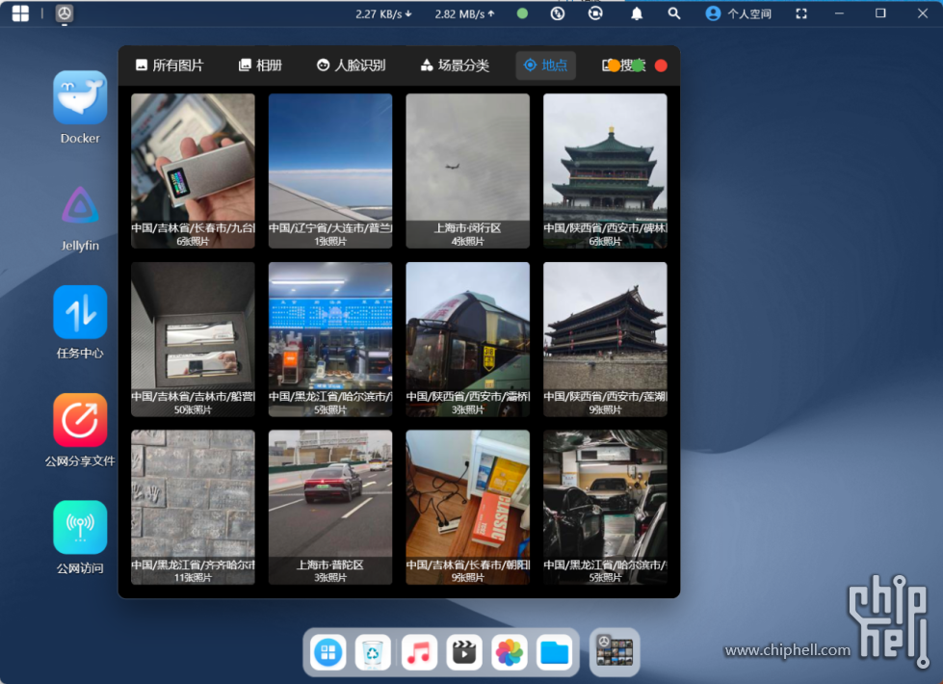Open the 公网分享文件 sharing app
Screen dimensions: 943x684
[x=80, y=421]
